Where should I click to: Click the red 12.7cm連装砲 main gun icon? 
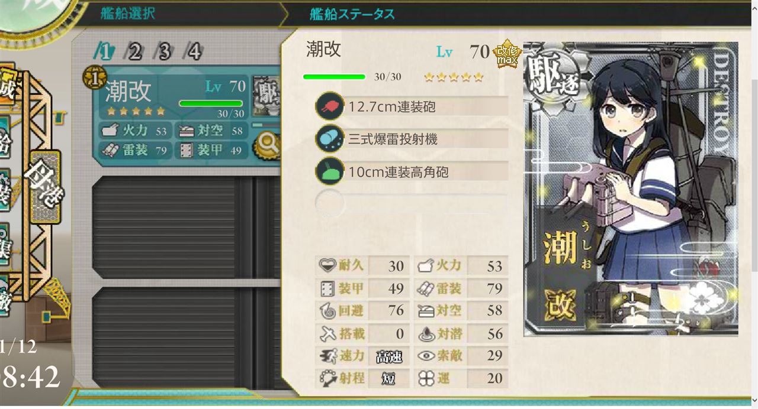point(328,106)
